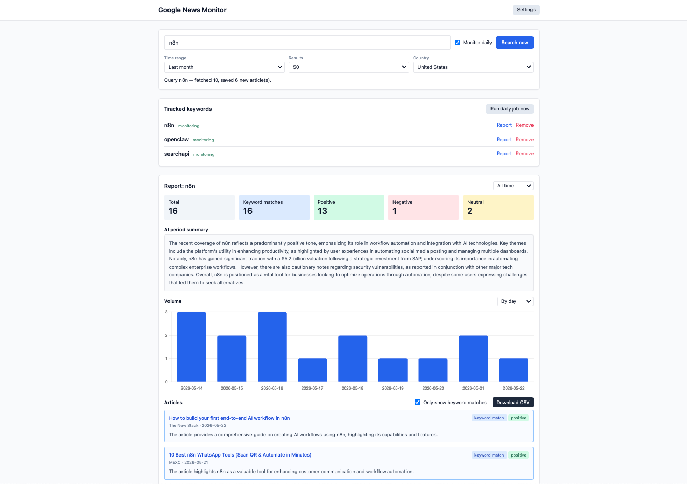Click 'MEXC · 2026-05-21' source line

pyautogui.click(x=188, y=463)
